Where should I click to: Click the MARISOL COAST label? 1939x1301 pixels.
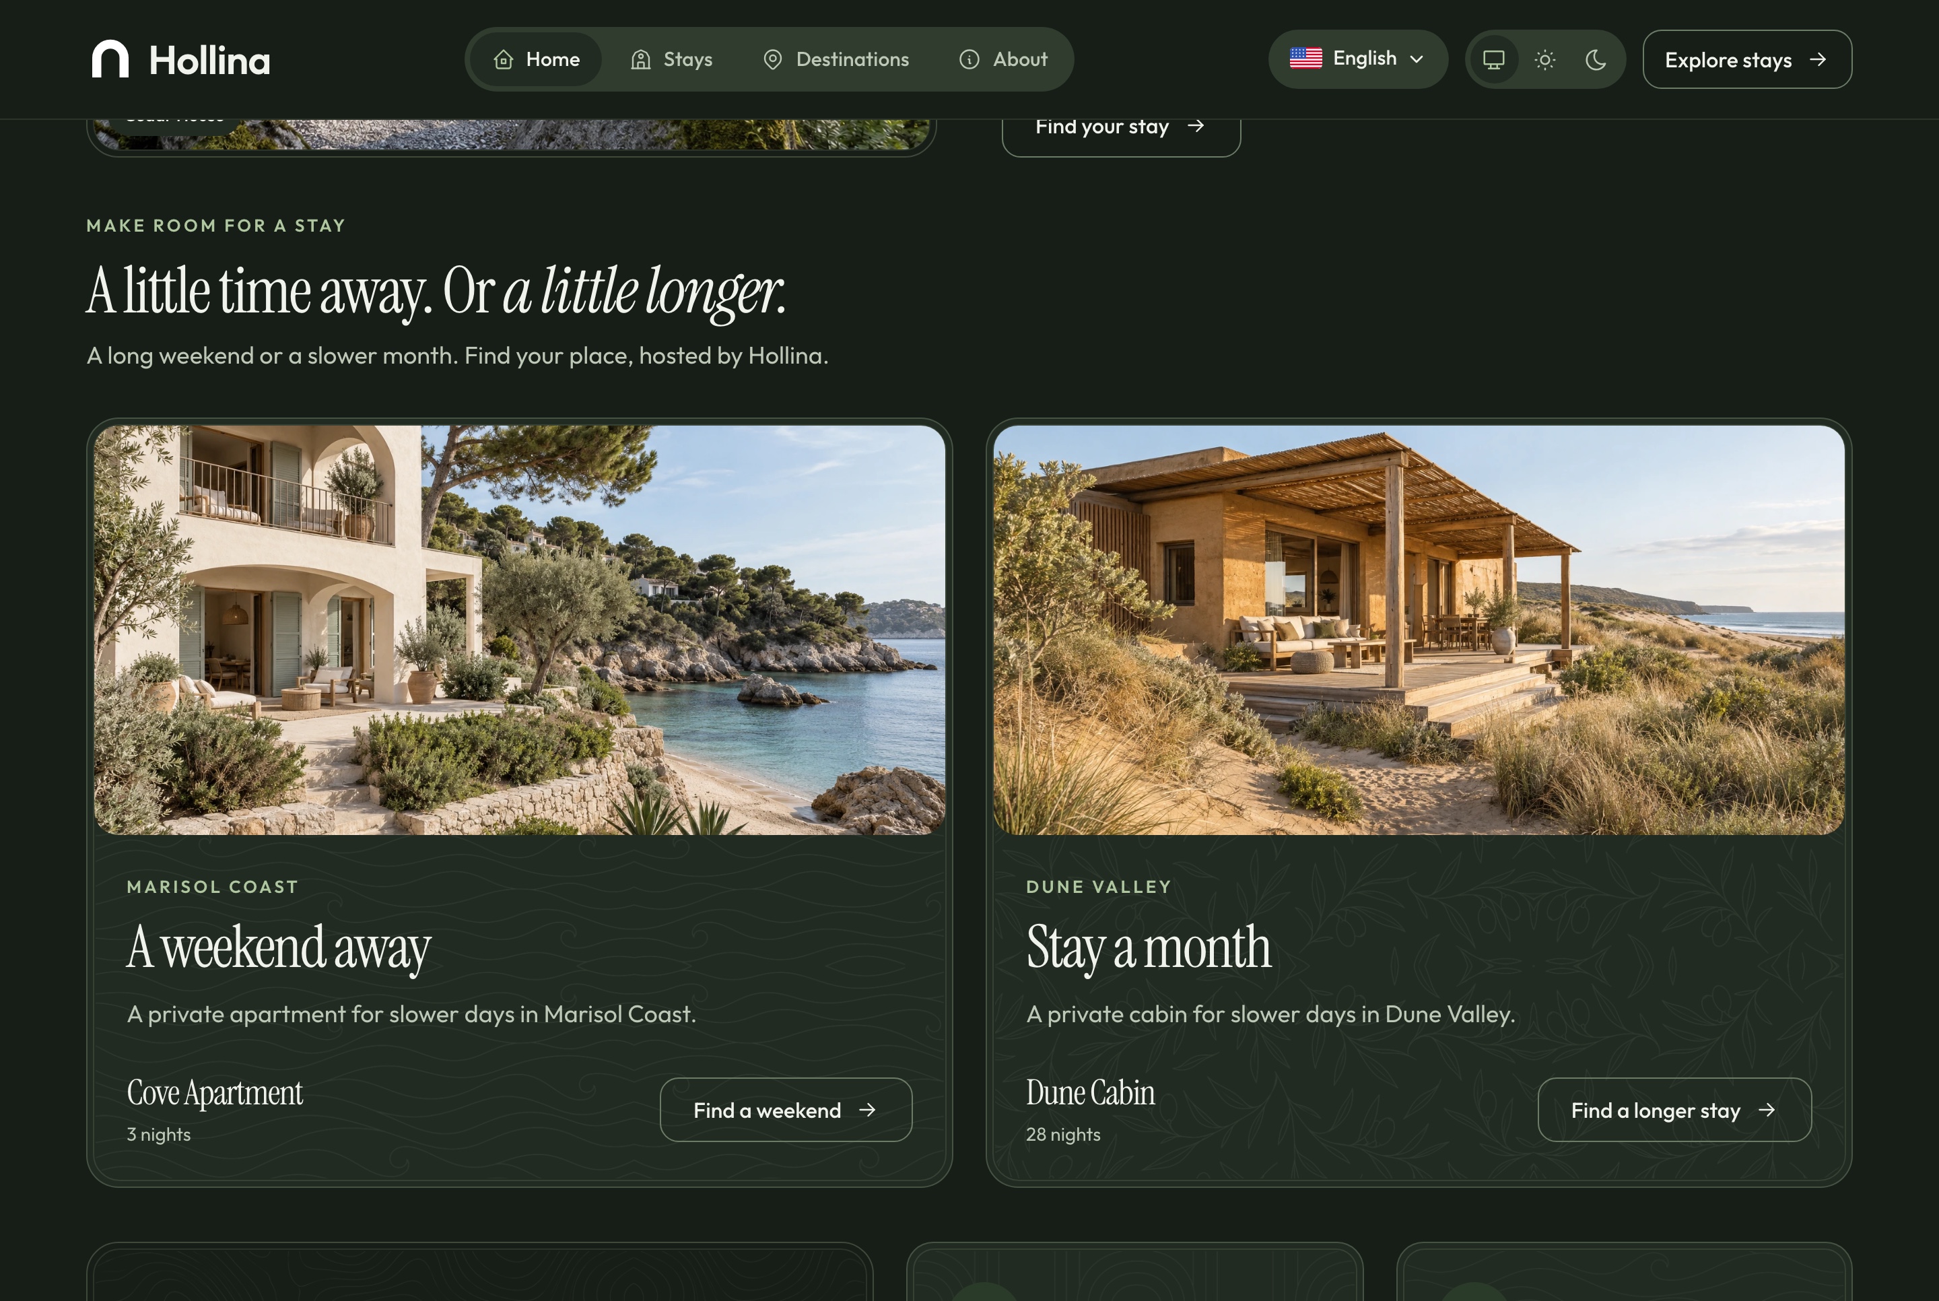point(212,887)
